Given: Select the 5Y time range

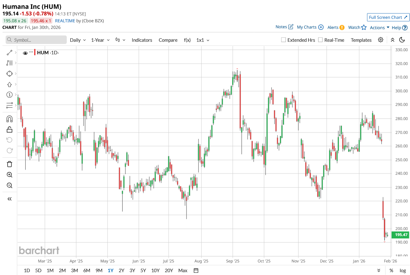Looking at the screenshot, I should click(143, 270).
